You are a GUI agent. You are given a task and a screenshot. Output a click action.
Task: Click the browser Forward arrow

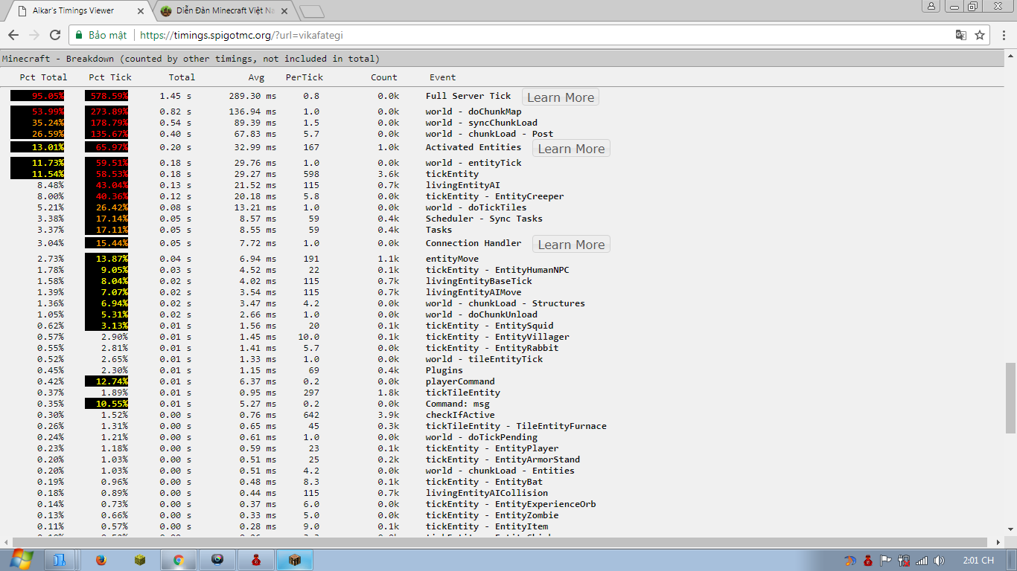(x=34, y=35)
